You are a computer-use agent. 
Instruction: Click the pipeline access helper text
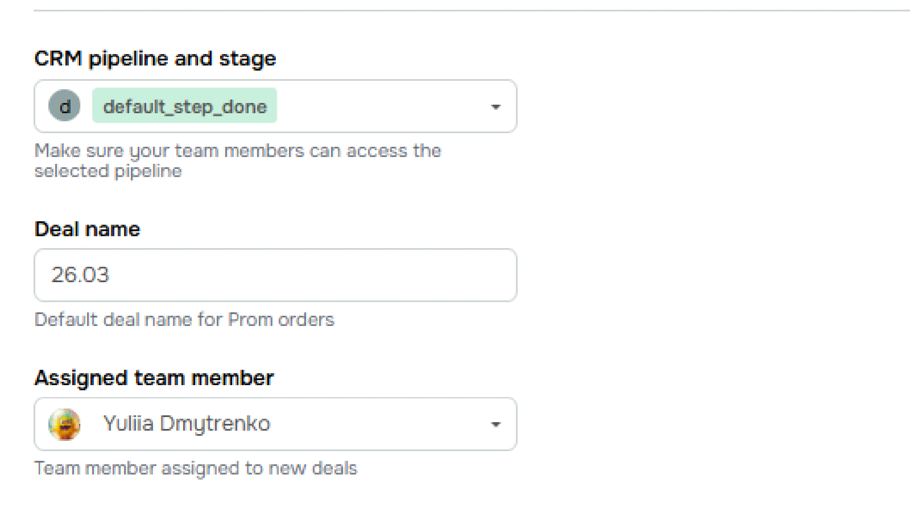(238, 160)
